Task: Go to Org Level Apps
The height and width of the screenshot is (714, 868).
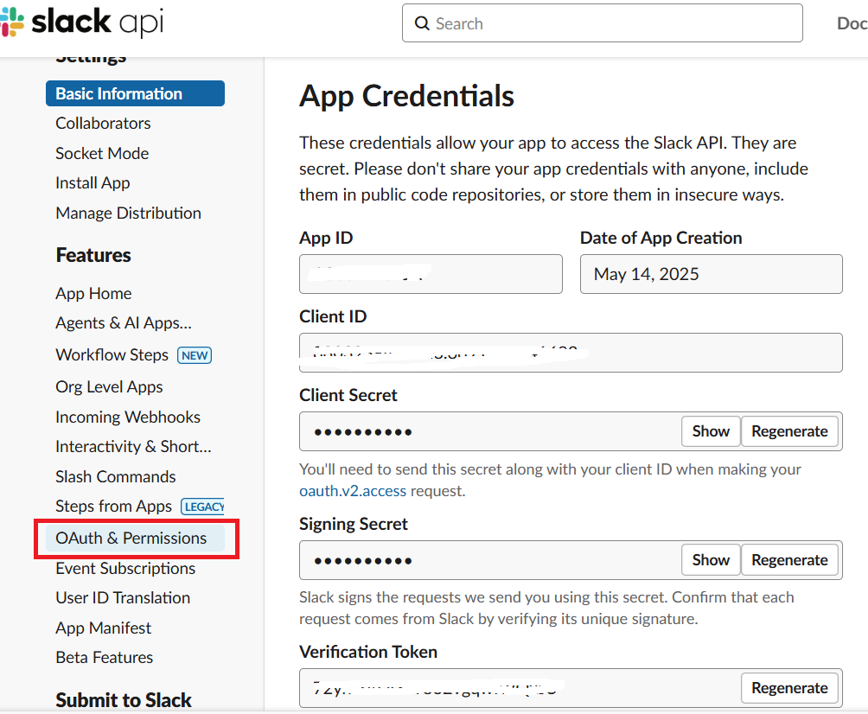Action: (109, 387)
